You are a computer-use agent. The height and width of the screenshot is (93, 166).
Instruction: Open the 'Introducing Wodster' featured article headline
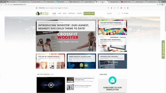coord(64,27)
